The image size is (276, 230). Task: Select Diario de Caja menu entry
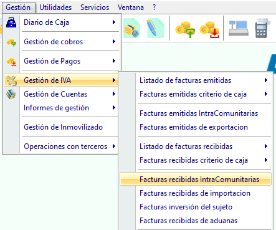pyautogui.click(x=62, y=22)
